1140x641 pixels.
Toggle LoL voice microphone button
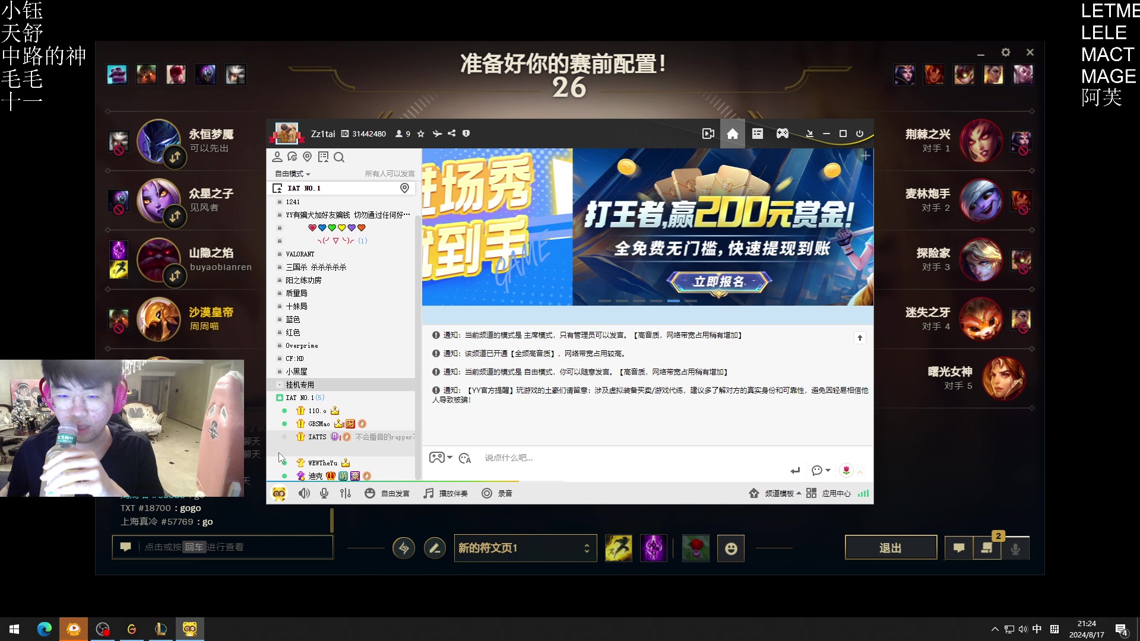[x=1015, y=548]
